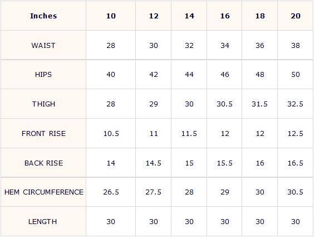Image resolution: width=315 pixels, height=238 pixels.
Task: Select the size 20 column header
Action: pyautogui.click(x=296, y=16)
